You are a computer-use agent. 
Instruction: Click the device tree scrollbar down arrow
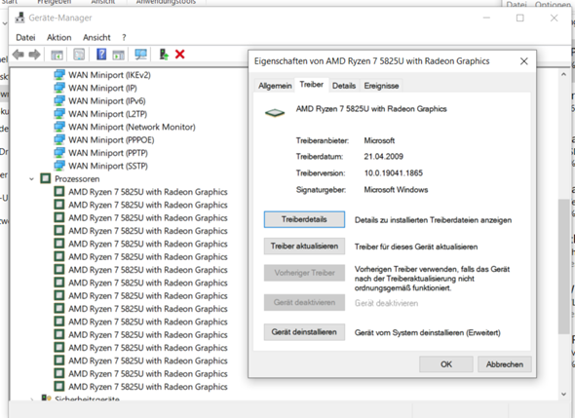(563, 395)
